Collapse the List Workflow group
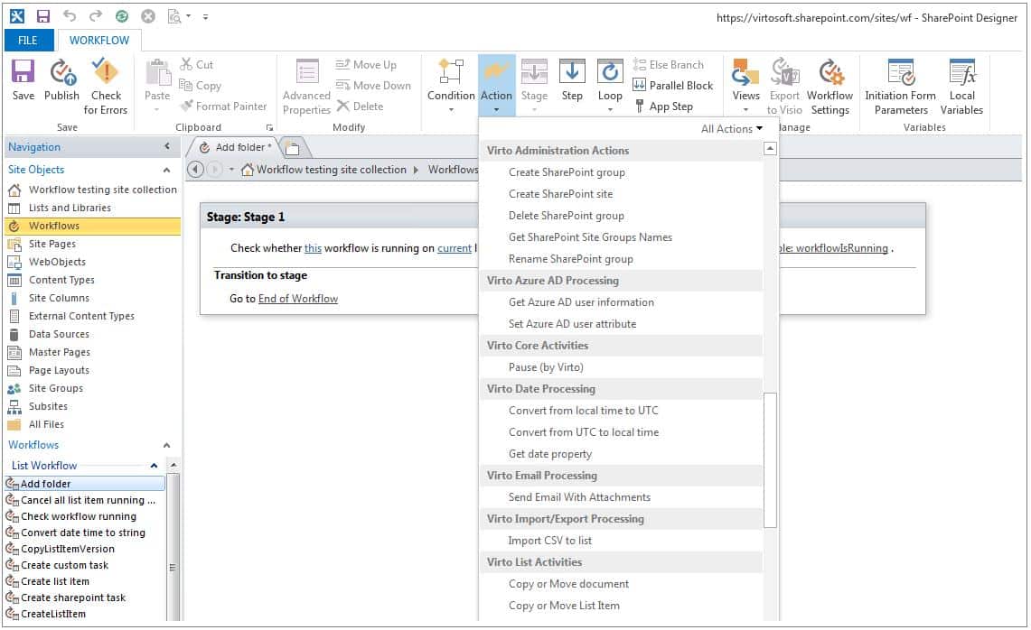 coord(154,466)
